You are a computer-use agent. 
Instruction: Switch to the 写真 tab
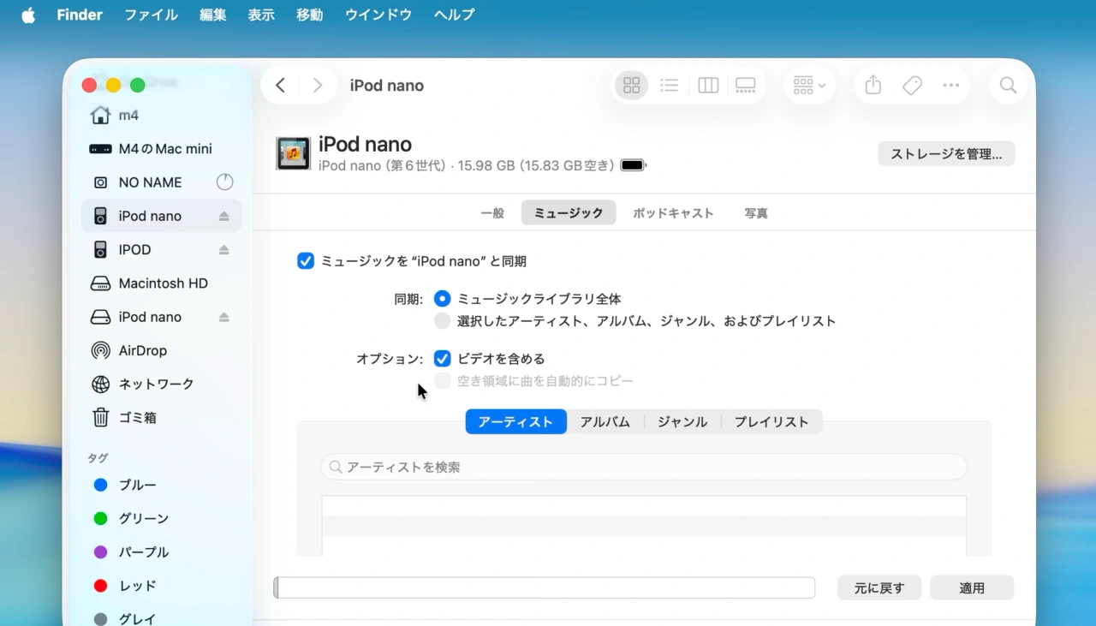756,213
